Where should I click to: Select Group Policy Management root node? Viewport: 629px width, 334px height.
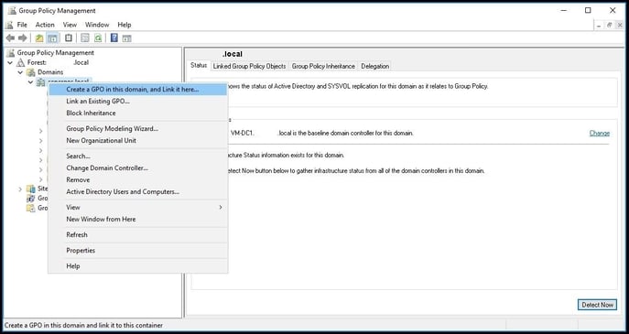(x=55, y=53)
